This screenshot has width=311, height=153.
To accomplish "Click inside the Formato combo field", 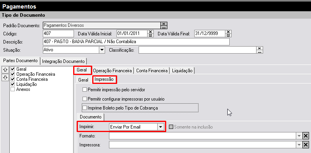I will pyautogui.click(x=203, y=136).
